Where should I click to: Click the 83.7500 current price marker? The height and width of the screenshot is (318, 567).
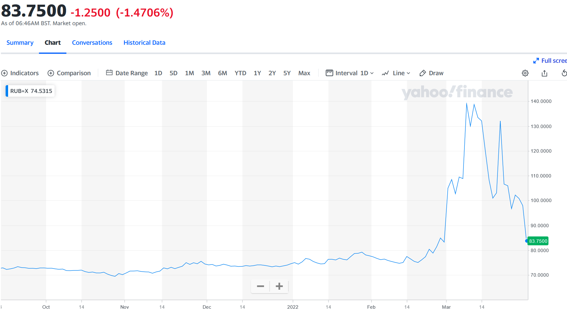click(538, 241)
